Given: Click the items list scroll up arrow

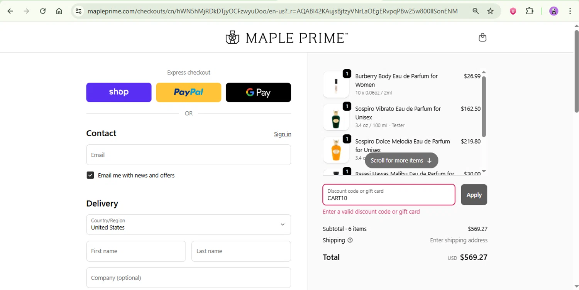Looking at the screenshot, I should tap(484, 73).
